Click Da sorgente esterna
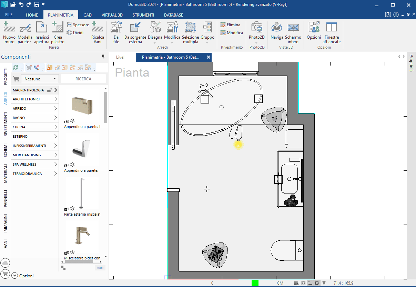 [135, 32]
